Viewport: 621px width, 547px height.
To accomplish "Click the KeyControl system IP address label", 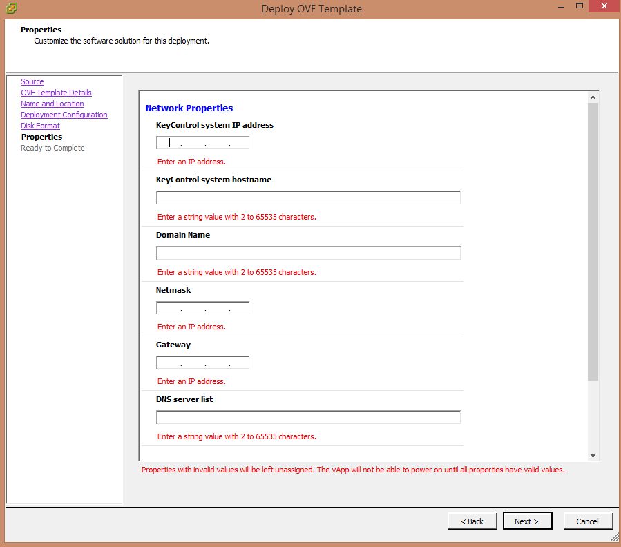I will [x=215, y=125].
